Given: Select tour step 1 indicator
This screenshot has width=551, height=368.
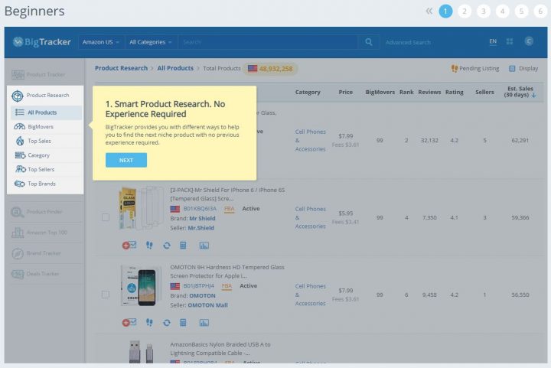Looking at the screenshot, I should [x=445, y=11].
